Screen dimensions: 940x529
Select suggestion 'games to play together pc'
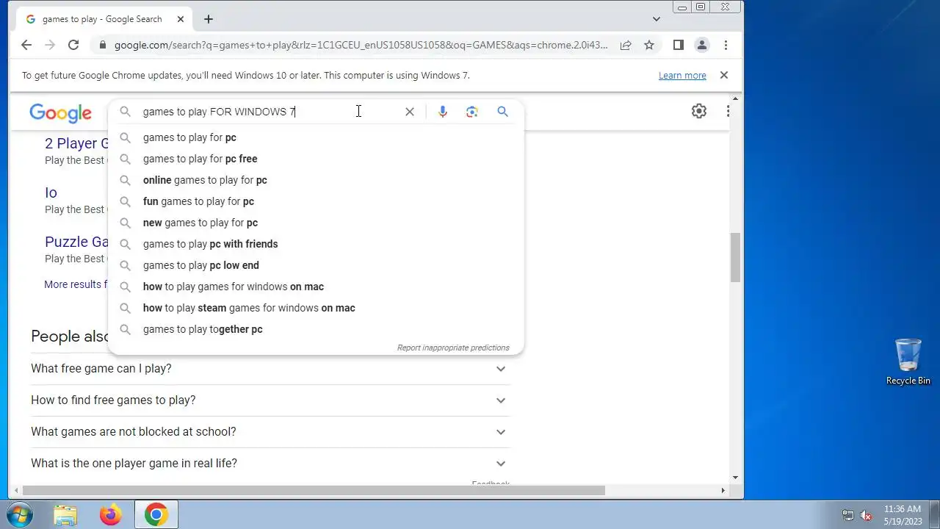click(x=316, y=329)
